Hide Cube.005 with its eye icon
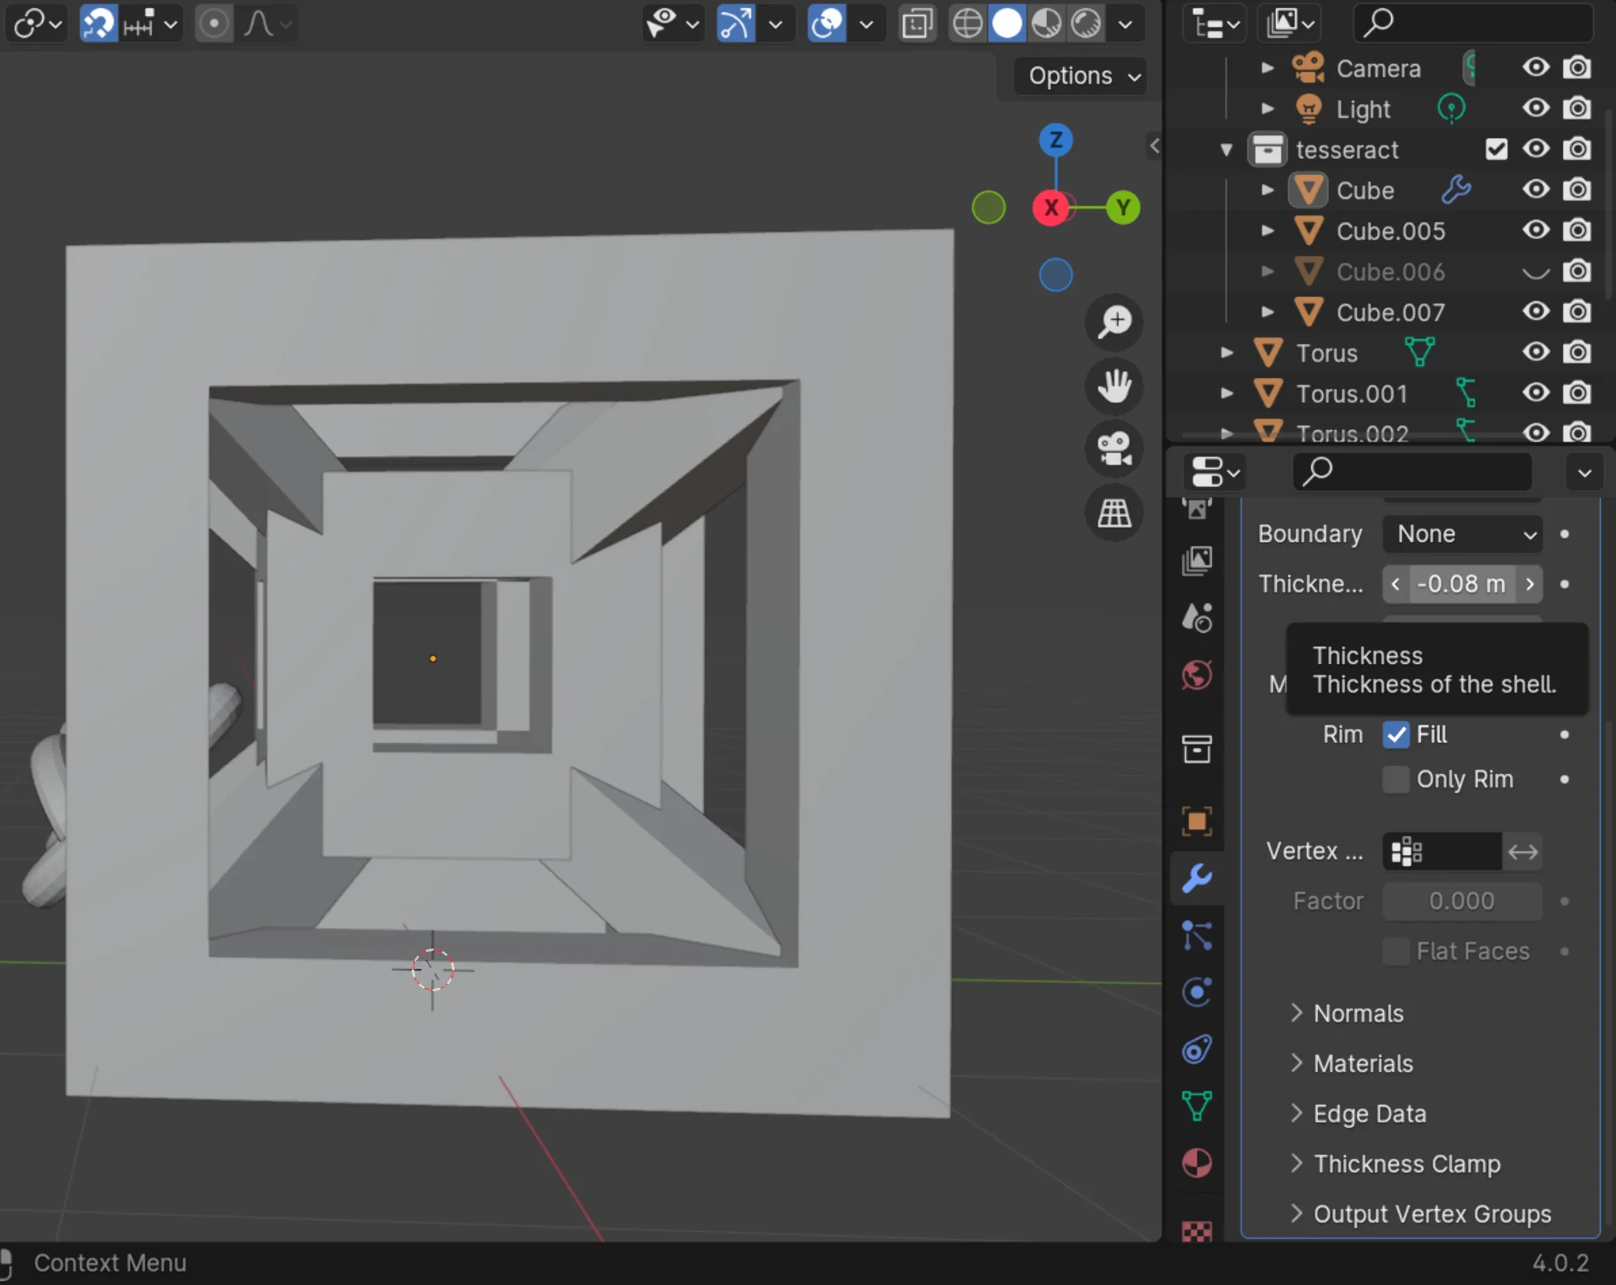Image resolution: width=1616 pixels, height=1285 pixels. pos(1535,231)
